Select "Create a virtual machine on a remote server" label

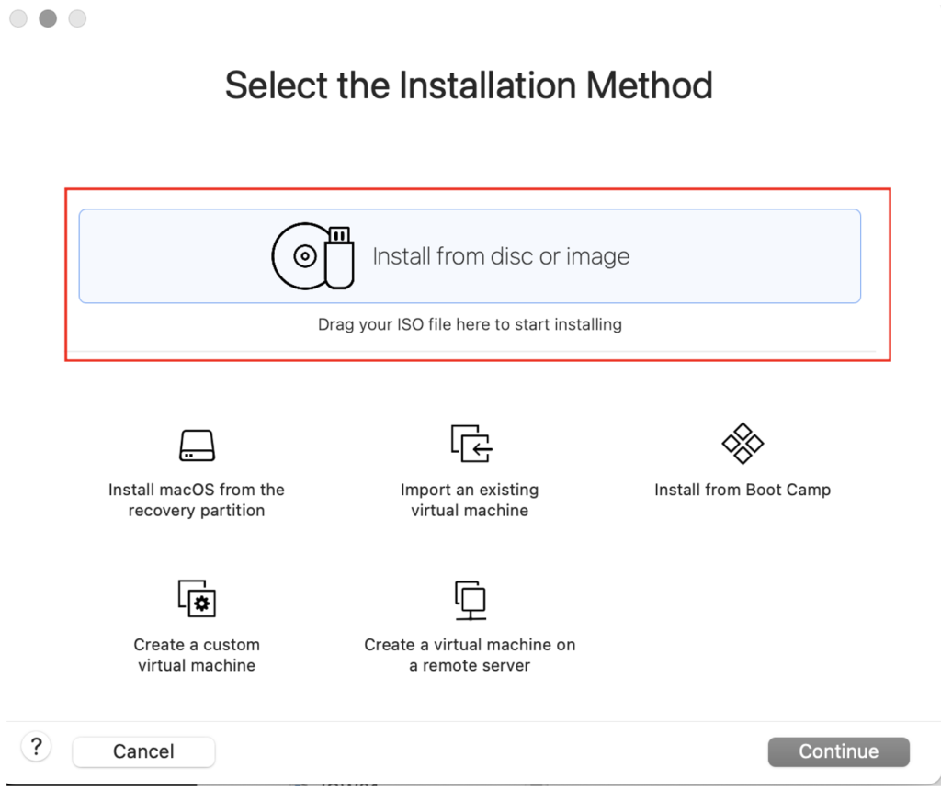(x=470, y=655)
